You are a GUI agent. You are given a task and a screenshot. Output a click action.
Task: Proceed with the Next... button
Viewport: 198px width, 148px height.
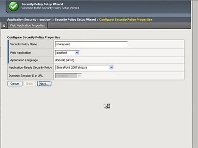[44, 83]
